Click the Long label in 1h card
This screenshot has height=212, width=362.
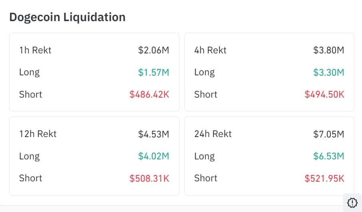(x=29, y=73)
